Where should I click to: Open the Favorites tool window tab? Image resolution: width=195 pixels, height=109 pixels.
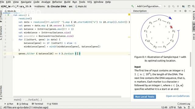point(1,92)
